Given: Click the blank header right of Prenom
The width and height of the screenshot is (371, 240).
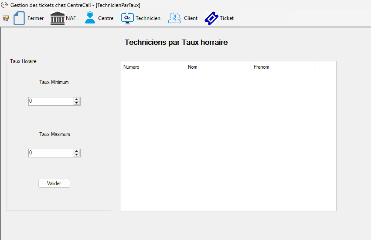Looking at the screenshot, I should (325, 67).
